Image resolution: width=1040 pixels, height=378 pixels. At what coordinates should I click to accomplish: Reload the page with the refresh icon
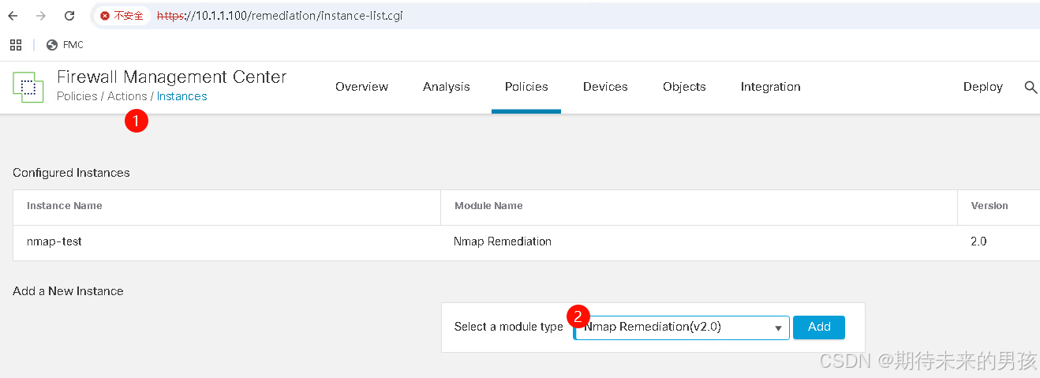(69, 16)
